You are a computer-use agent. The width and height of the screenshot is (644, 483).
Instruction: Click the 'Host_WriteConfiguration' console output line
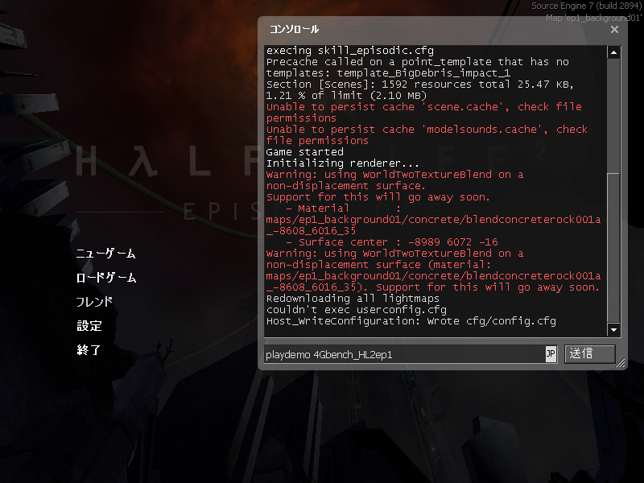pos(411,321)
